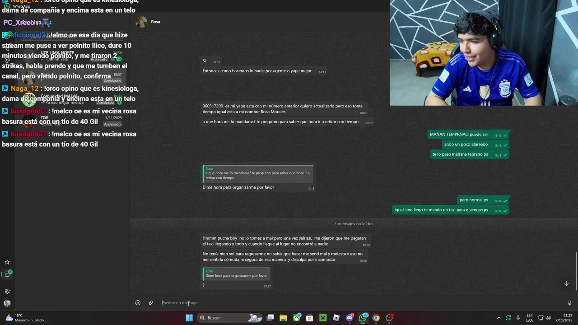Open network settings tray icon
Screen dimensions: 578x325
point(541,318)
